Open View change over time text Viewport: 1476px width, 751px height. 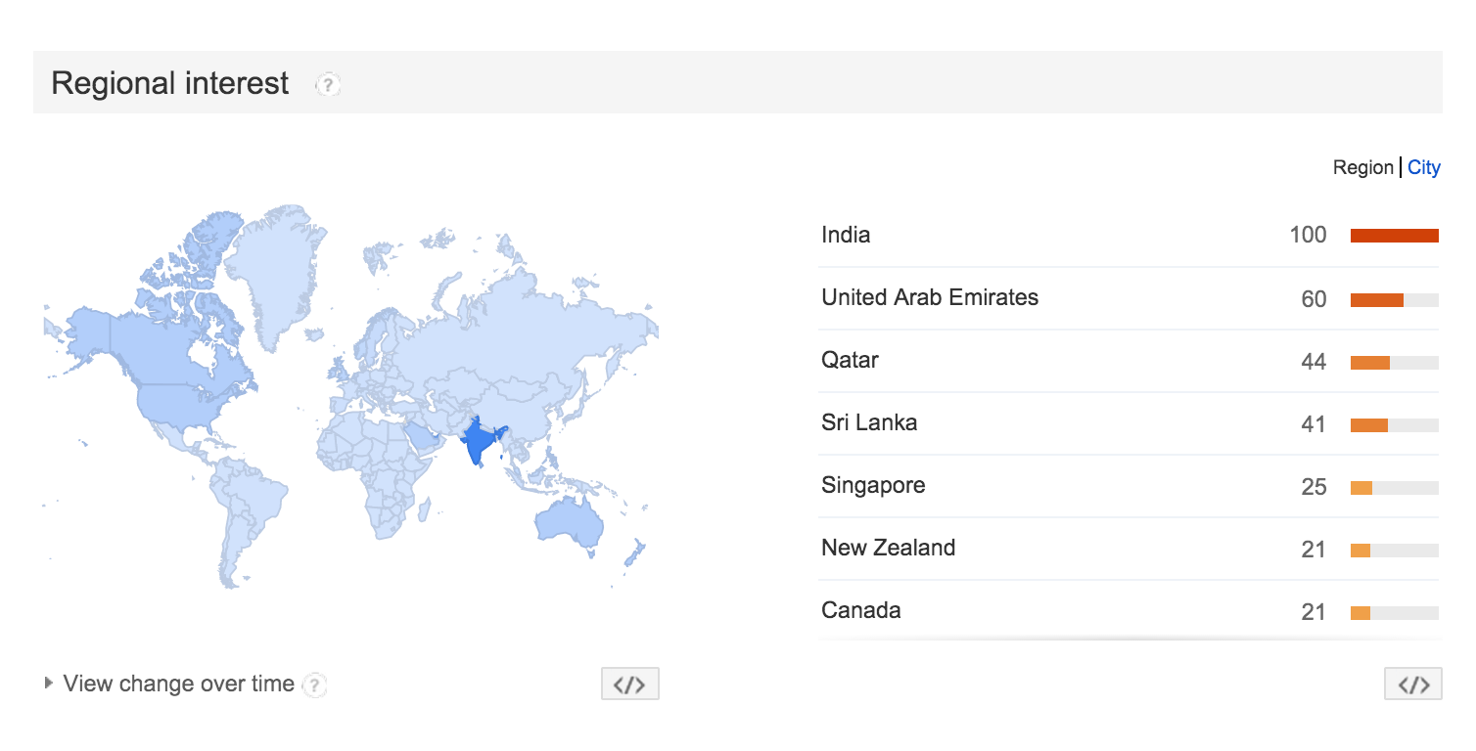pyautogui.click(x=178, y=684)
